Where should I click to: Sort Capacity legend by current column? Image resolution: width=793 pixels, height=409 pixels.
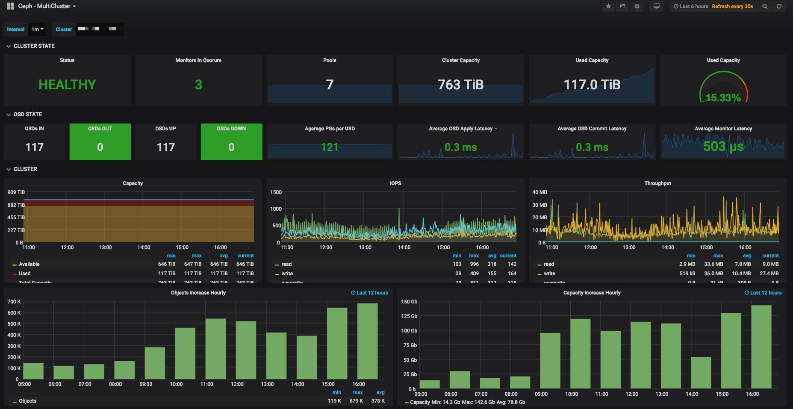(245, 256)
